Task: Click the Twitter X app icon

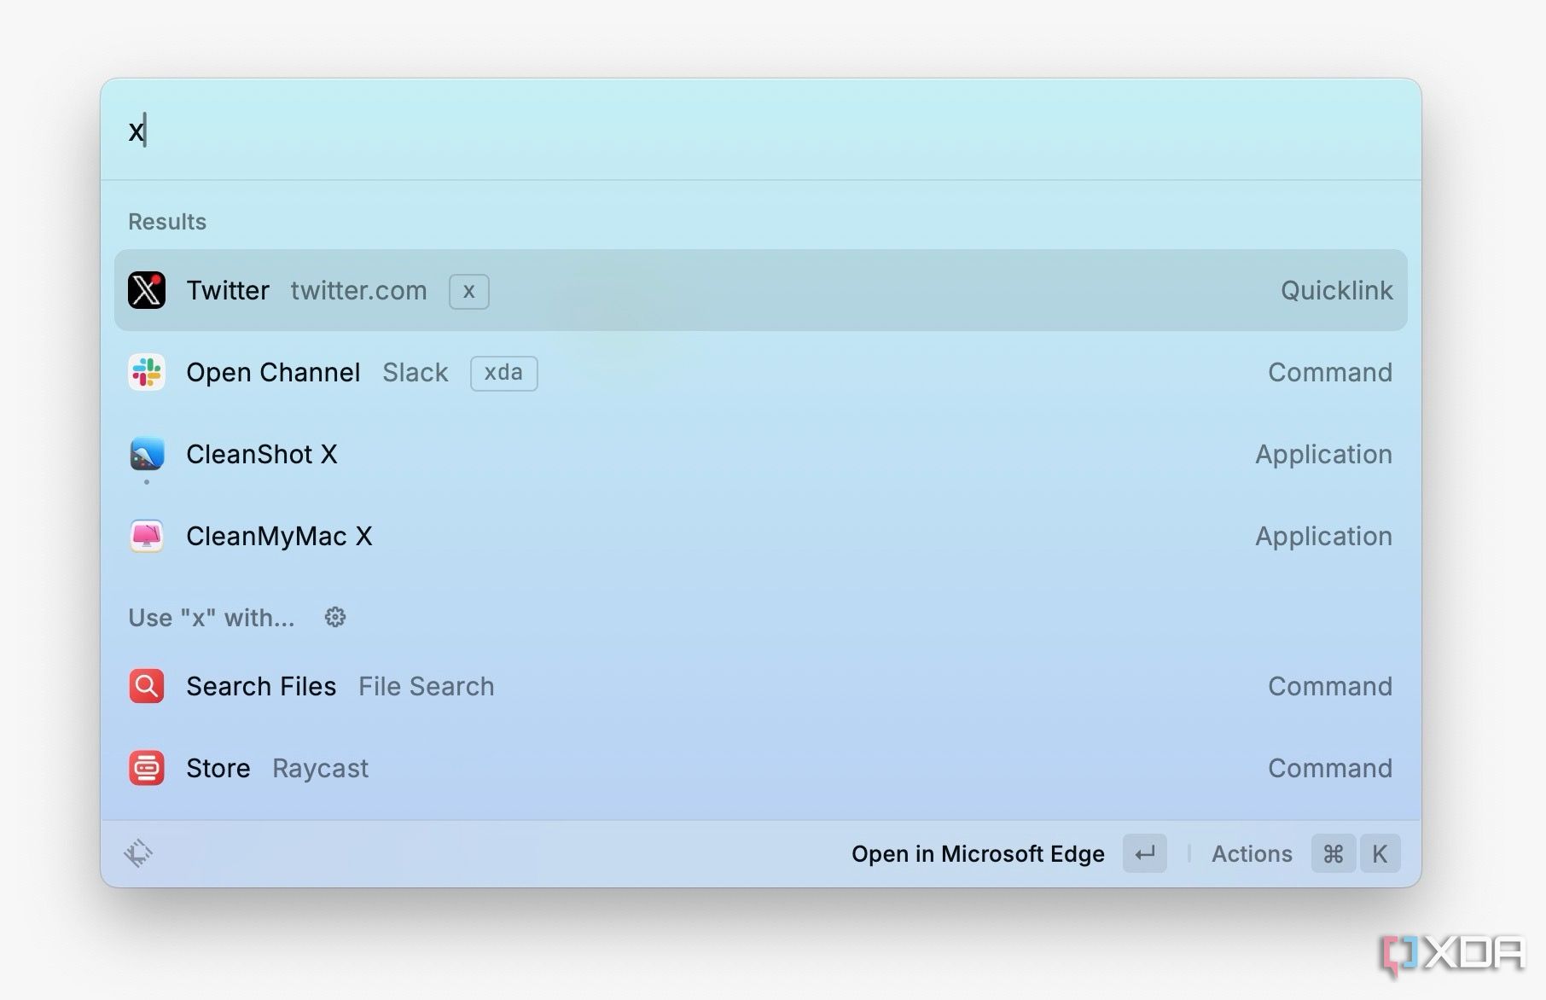Action: (x=147, y=290)
